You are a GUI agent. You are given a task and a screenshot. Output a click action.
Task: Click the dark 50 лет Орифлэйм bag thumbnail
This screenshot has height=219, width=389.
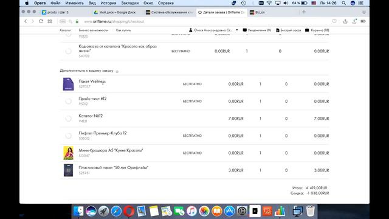click(69, 170)
